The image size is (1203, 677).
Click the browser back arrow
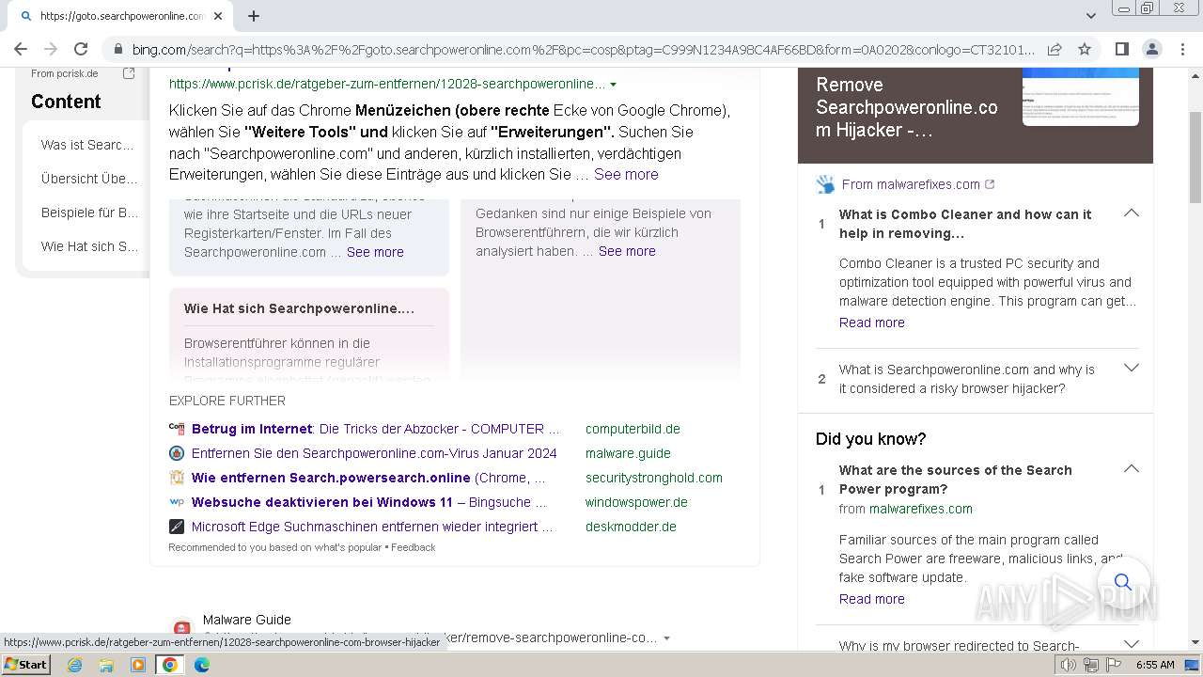tap(21, 49)
